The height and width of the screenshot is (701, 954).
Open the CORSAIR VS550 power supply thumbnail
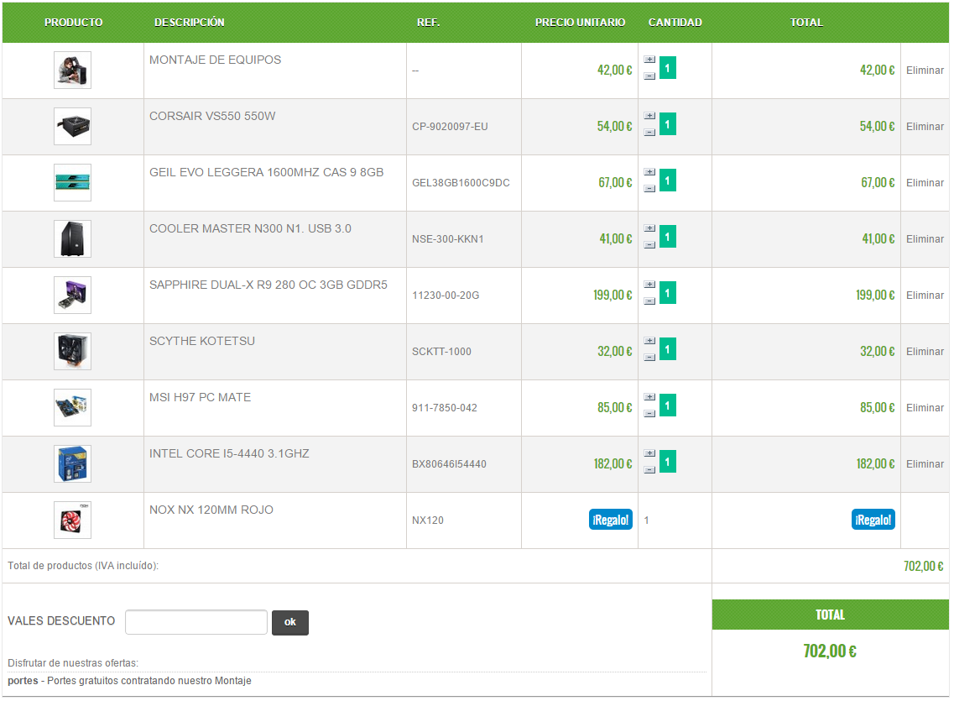(x=72, y=127)
